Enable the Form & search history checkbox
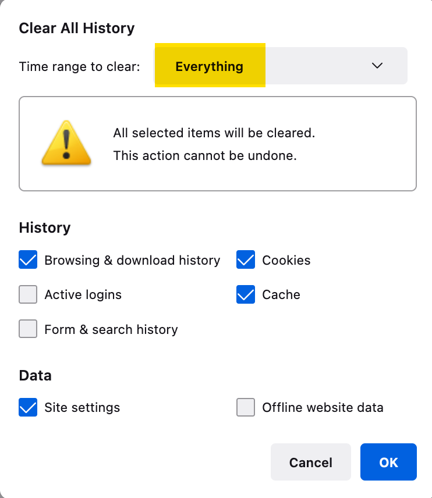The image size is (432, 498). (x=28, y=329)
